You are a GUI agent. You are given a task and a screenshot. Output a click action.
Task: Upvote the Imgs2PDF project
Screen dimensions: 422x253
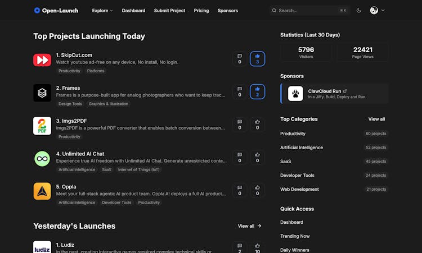pyautogui.click(x=257, y=125)
